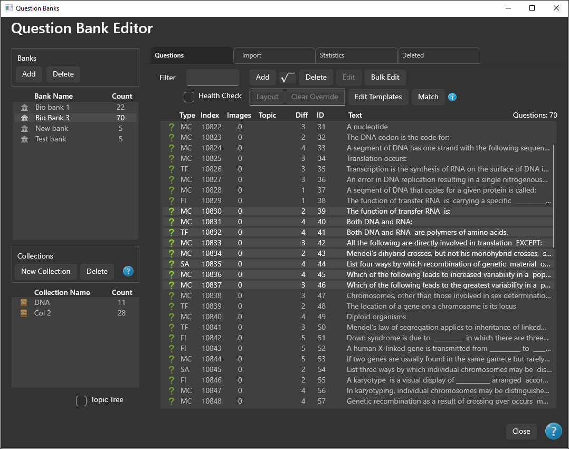Click the question icon on row 10835
This screenshot has height=449, width=569.
[x=171, y=264]
